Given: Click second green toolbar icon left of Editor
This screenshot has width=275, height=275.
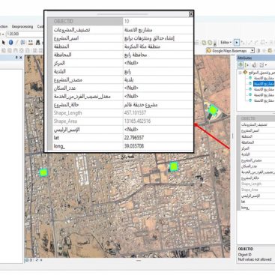Looking at the screenshot, I should pos(210,43).
